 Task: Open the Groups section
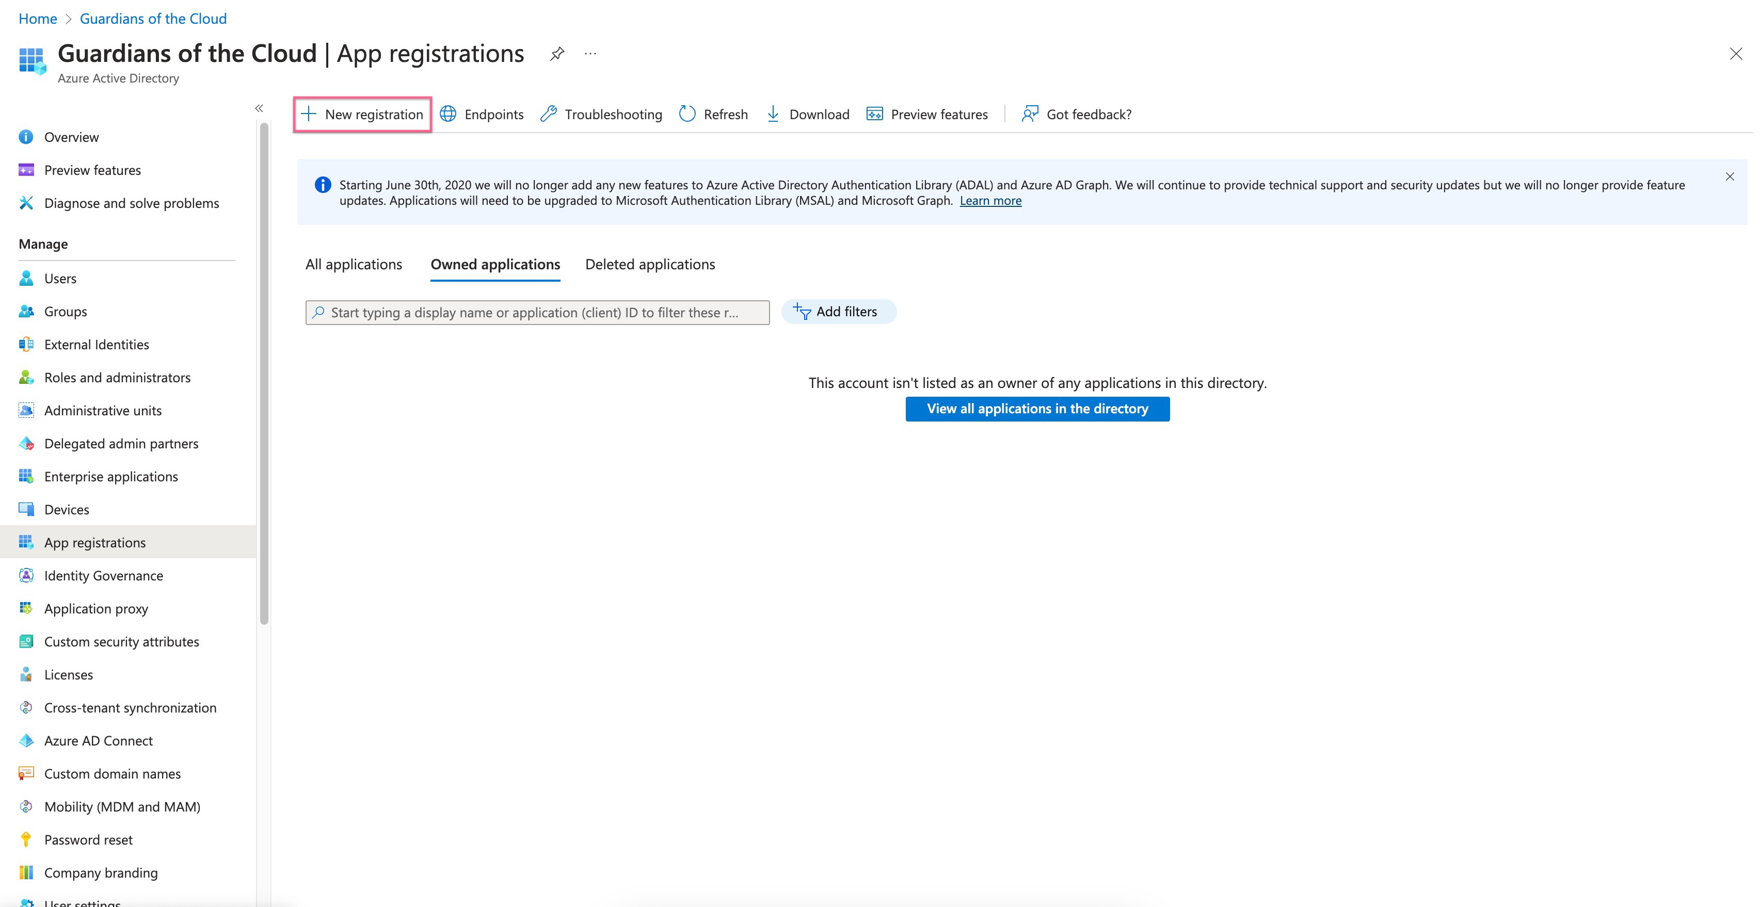[x=65, y=312]
